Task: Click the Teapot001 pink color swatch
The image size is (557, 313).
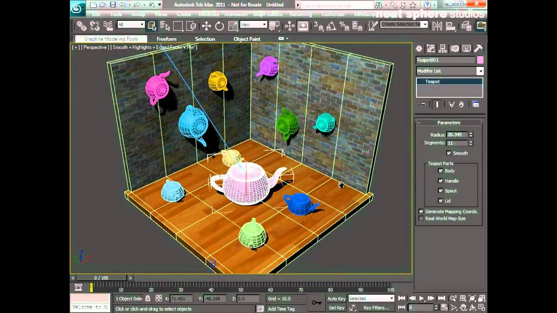Action: pos(480,60)
